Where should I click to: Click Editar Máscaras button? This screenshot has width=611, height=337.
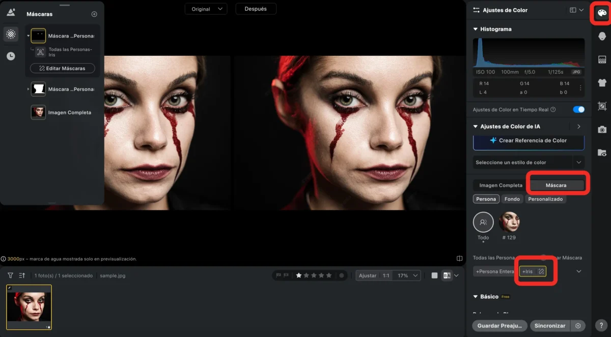click(x=62, y=68)
